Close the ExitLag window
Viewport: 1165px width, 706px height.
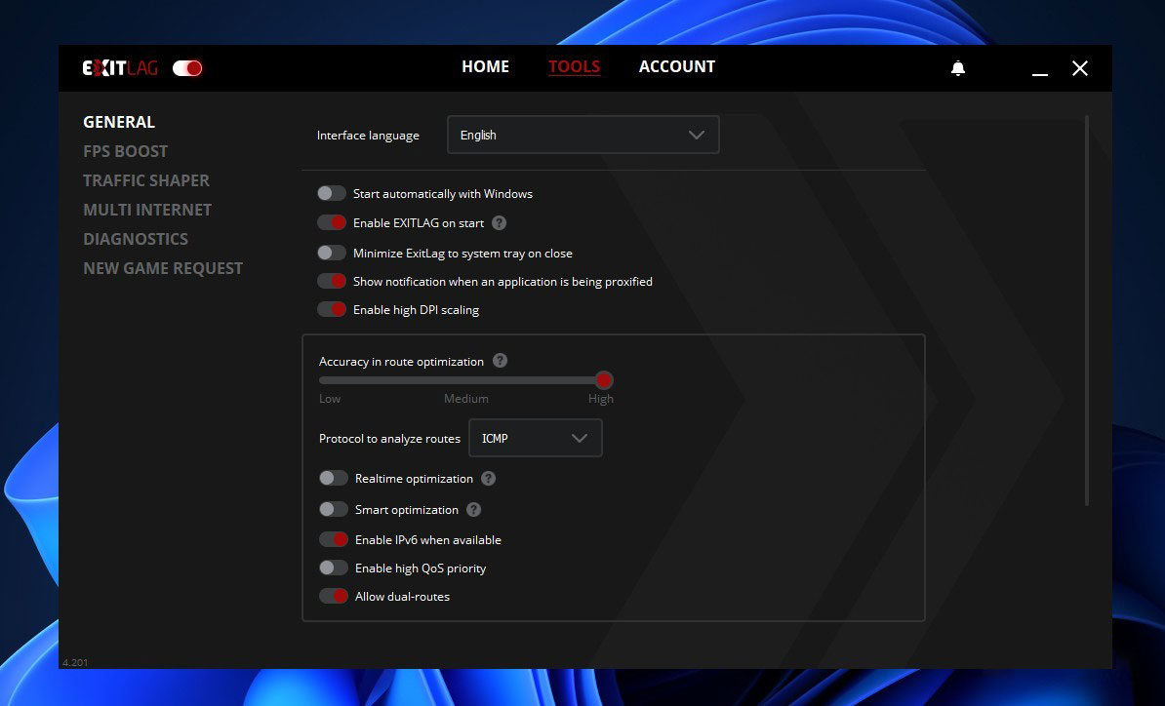1079,68
